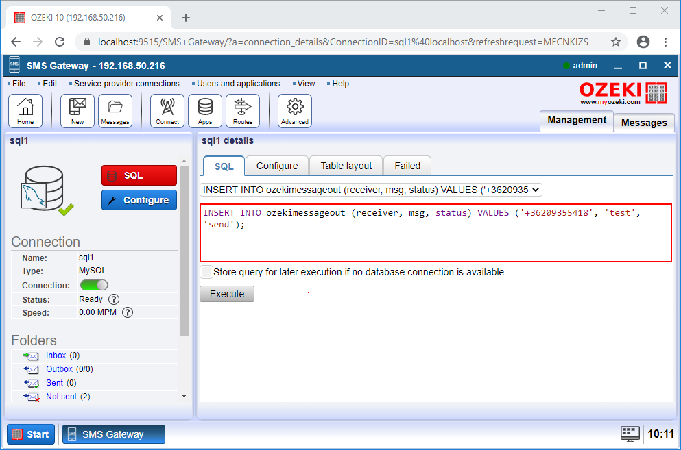Viewport: 681px width, 450px height.
Task: Reload the browser page
Action: 60,42
